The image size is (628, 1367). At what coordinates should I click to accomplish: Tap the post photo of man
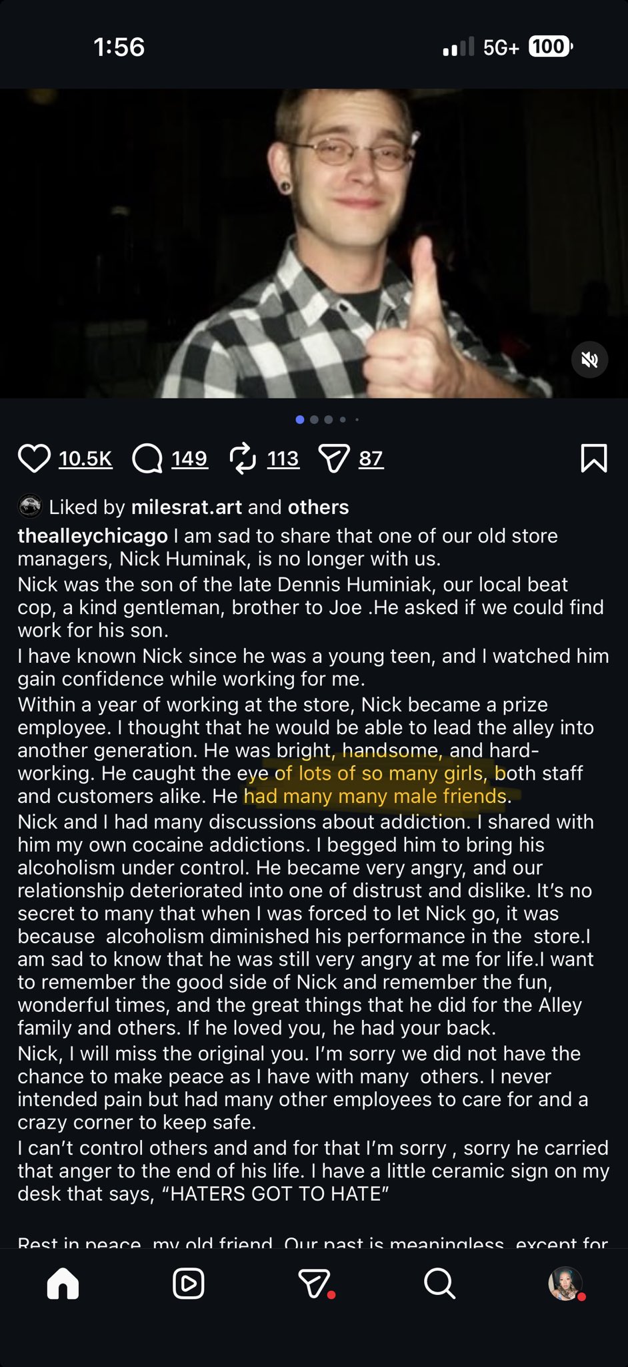coord(313,244)
